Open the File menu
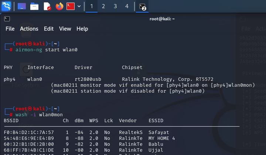This screenshot has width=266, height=155. coord(10,29)
